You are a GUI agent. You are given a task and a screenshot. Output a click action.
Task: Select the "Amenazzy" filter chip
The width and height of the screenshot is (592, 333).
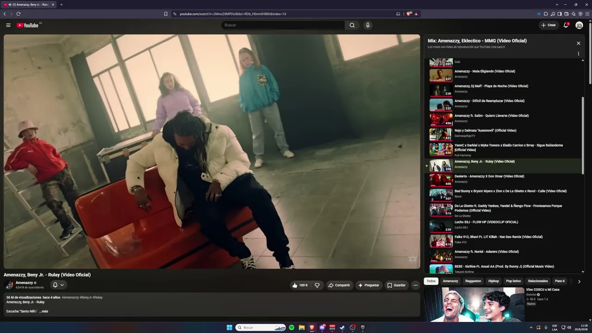pos(450,281)
